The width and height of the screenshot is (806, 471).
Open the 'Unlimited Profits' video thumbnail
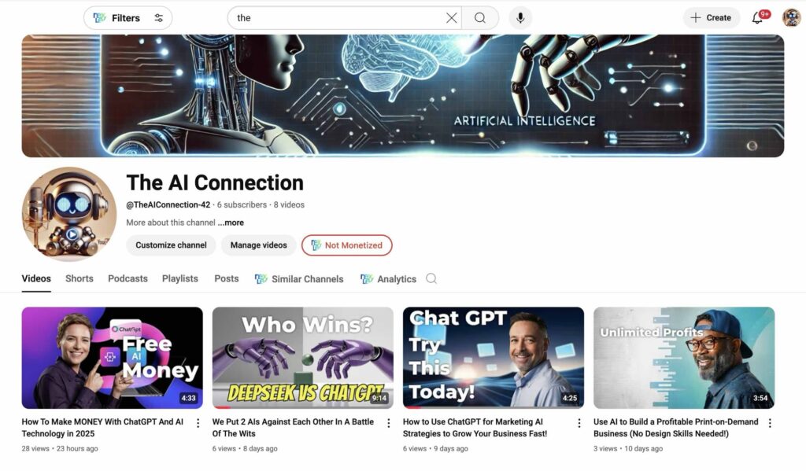[684, 358]
